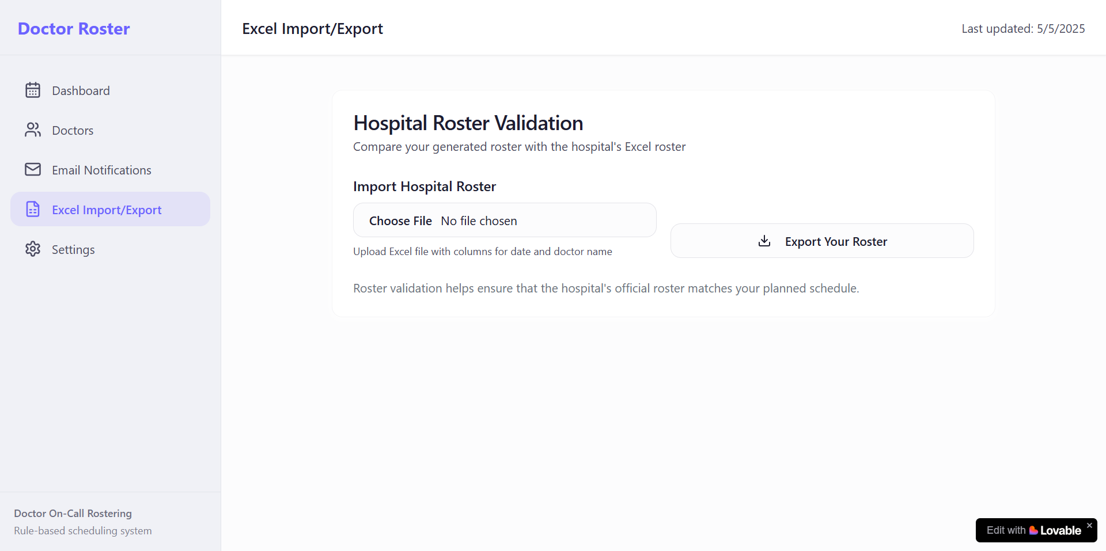Click the Settings gear icon
The width and height of the screenshot is (1106, 551).
pos(33,249)
